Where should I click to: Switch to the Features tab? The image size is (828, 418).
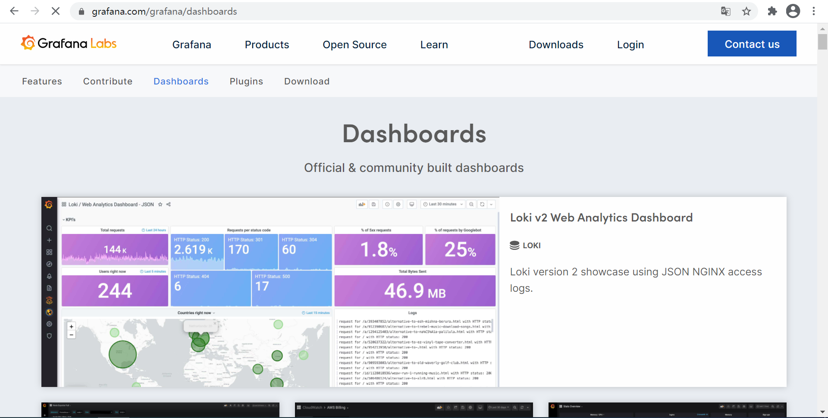click(x=42, y=81)
